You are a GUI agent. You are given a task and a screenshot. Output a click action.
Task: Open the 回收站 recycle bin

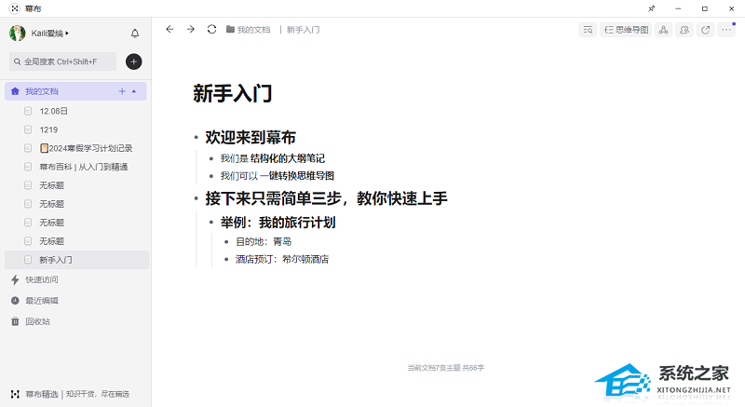tap(37, 321)
